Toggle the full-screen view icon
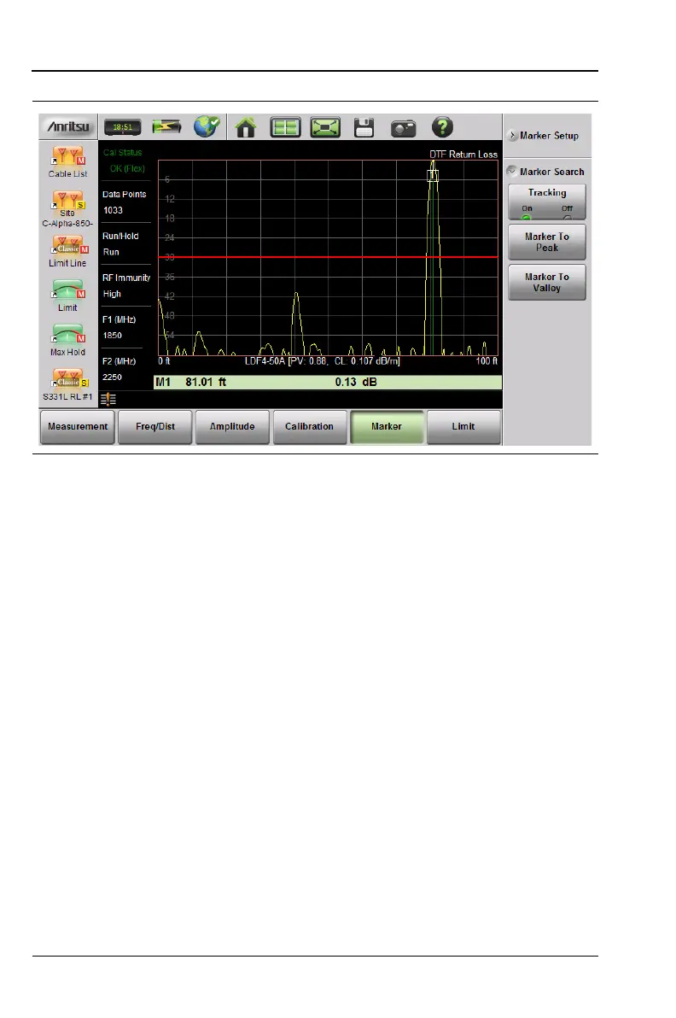This screenshot has width=676, height=1018. [x=325, y=127]
